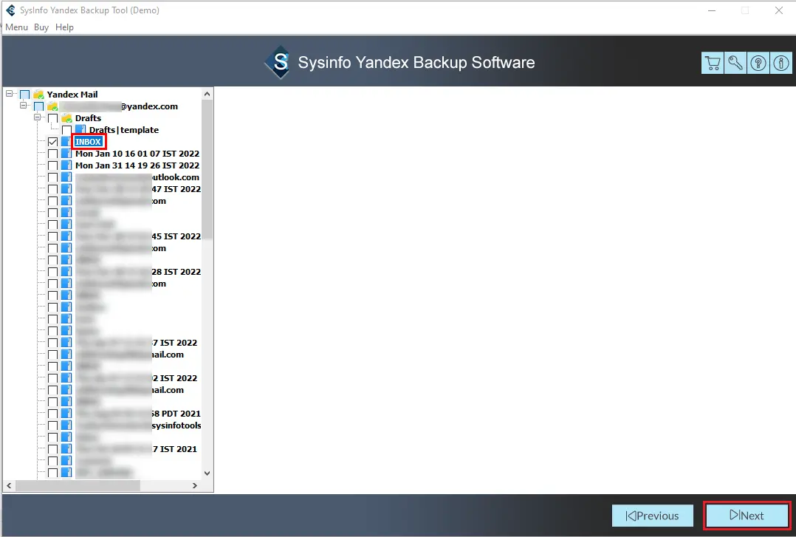This screenshot has width=796, height=537.
Task: Collapse the Drafts folder node
Action: pos(38,118)
